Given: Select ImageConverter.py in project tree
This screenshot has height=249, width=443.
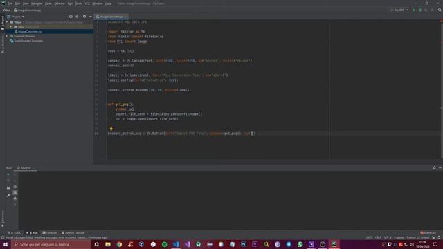Looking at the screenshot, I should point(30,31).
